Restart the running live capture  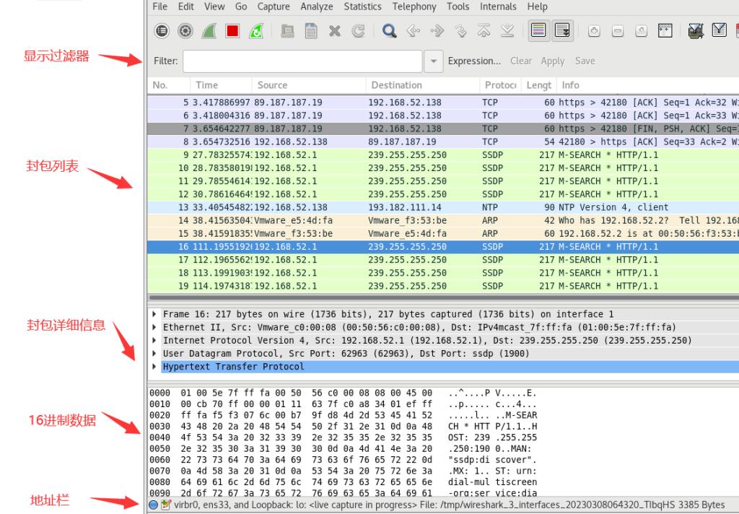(x=256, y=31)
